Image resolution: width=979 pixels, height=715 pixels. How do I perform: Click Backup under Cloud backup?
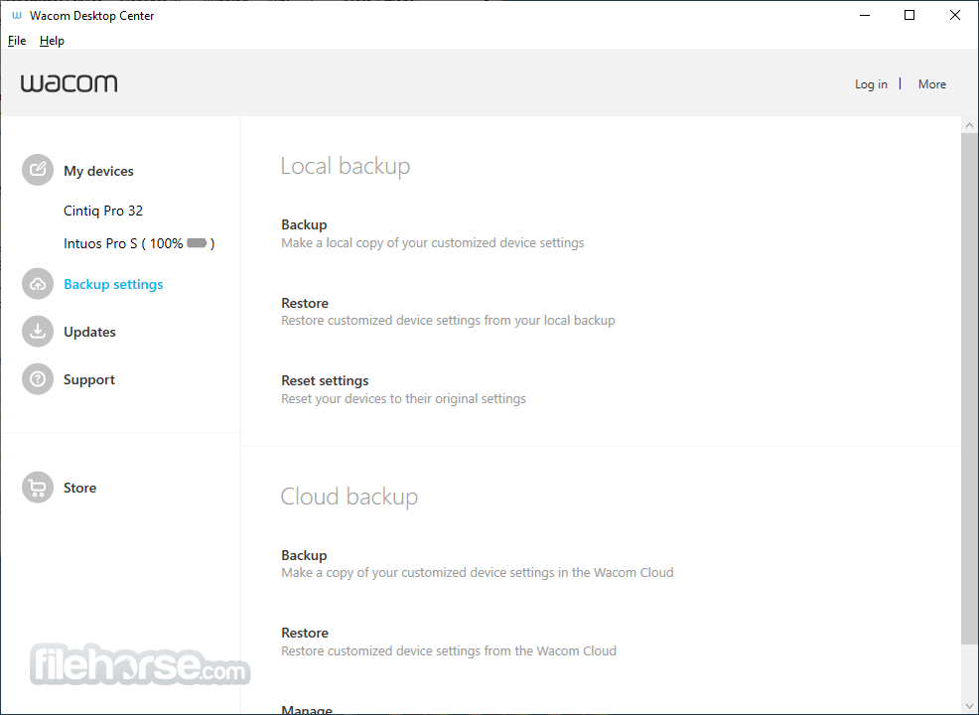304,555
